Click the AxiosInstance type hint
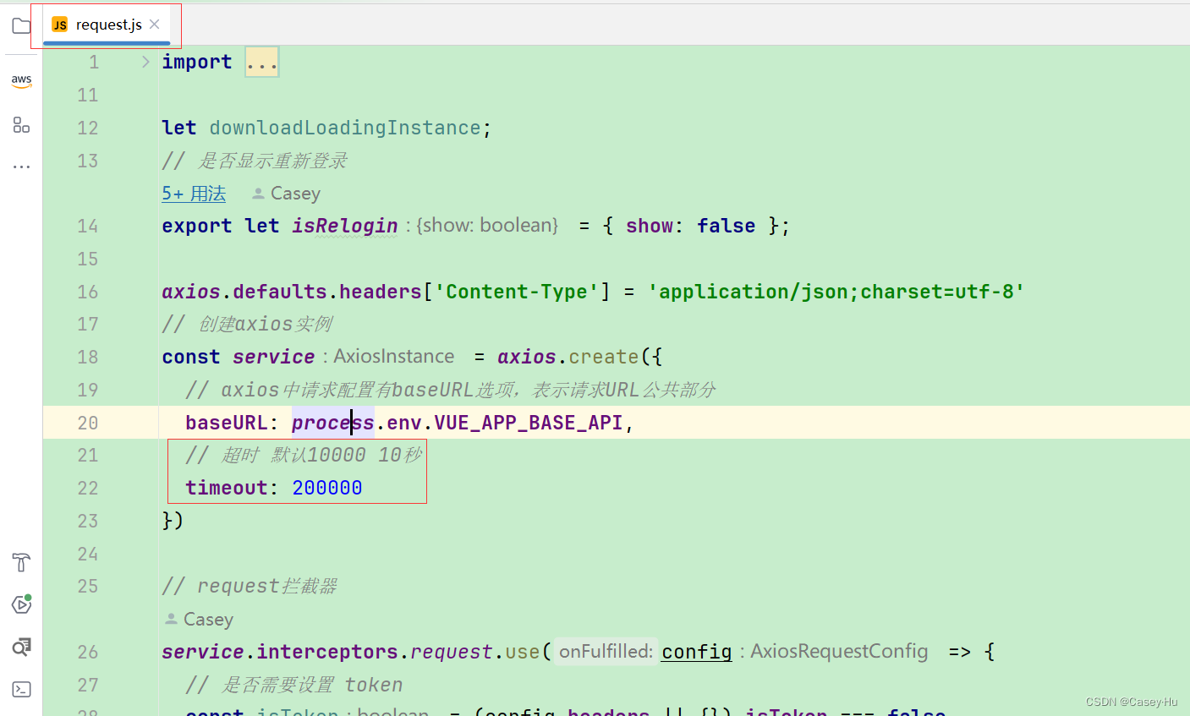1190x716 pixels. pyautogui.click(x=393, y=356)
